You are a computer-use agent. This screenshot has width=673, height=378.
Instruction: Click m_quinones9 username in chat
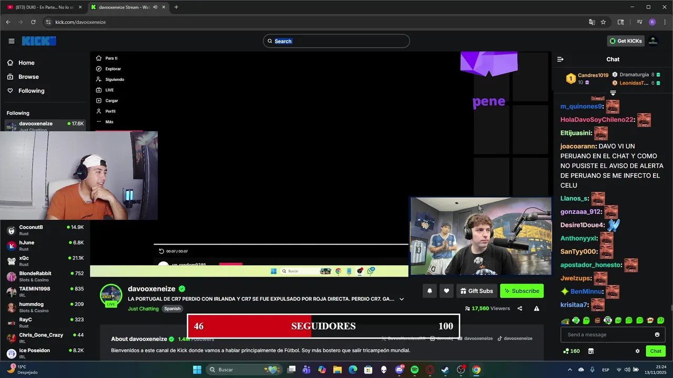(x=581, y=107)
